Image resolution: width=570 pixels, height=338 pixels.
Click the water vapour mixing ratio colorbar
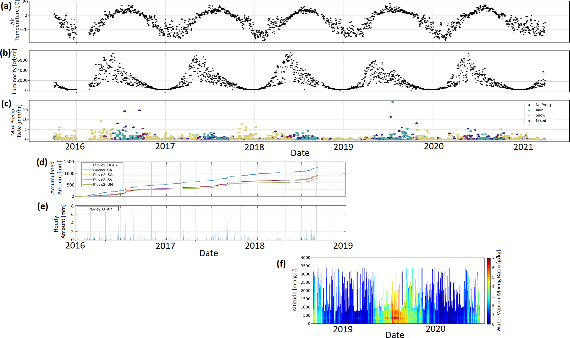[489, 291]
